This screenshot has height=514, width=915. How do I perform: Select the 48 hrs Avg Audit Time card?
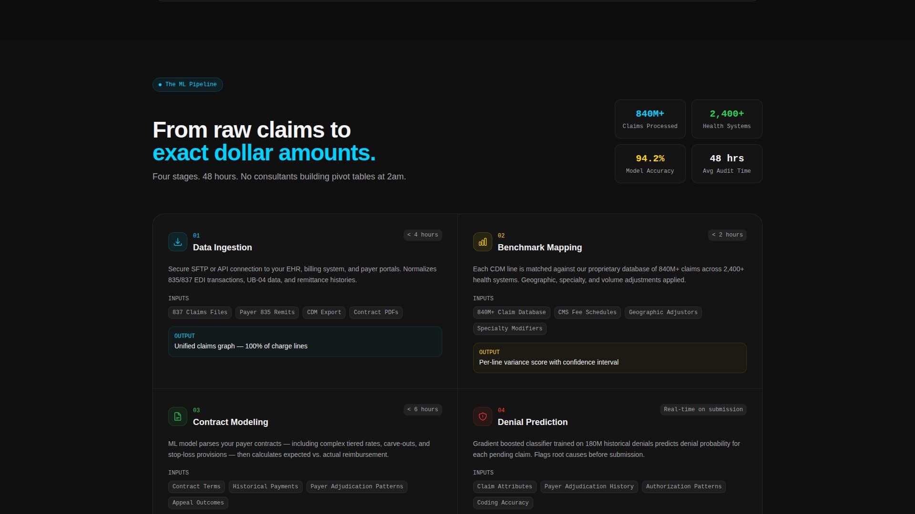point(727,164)
